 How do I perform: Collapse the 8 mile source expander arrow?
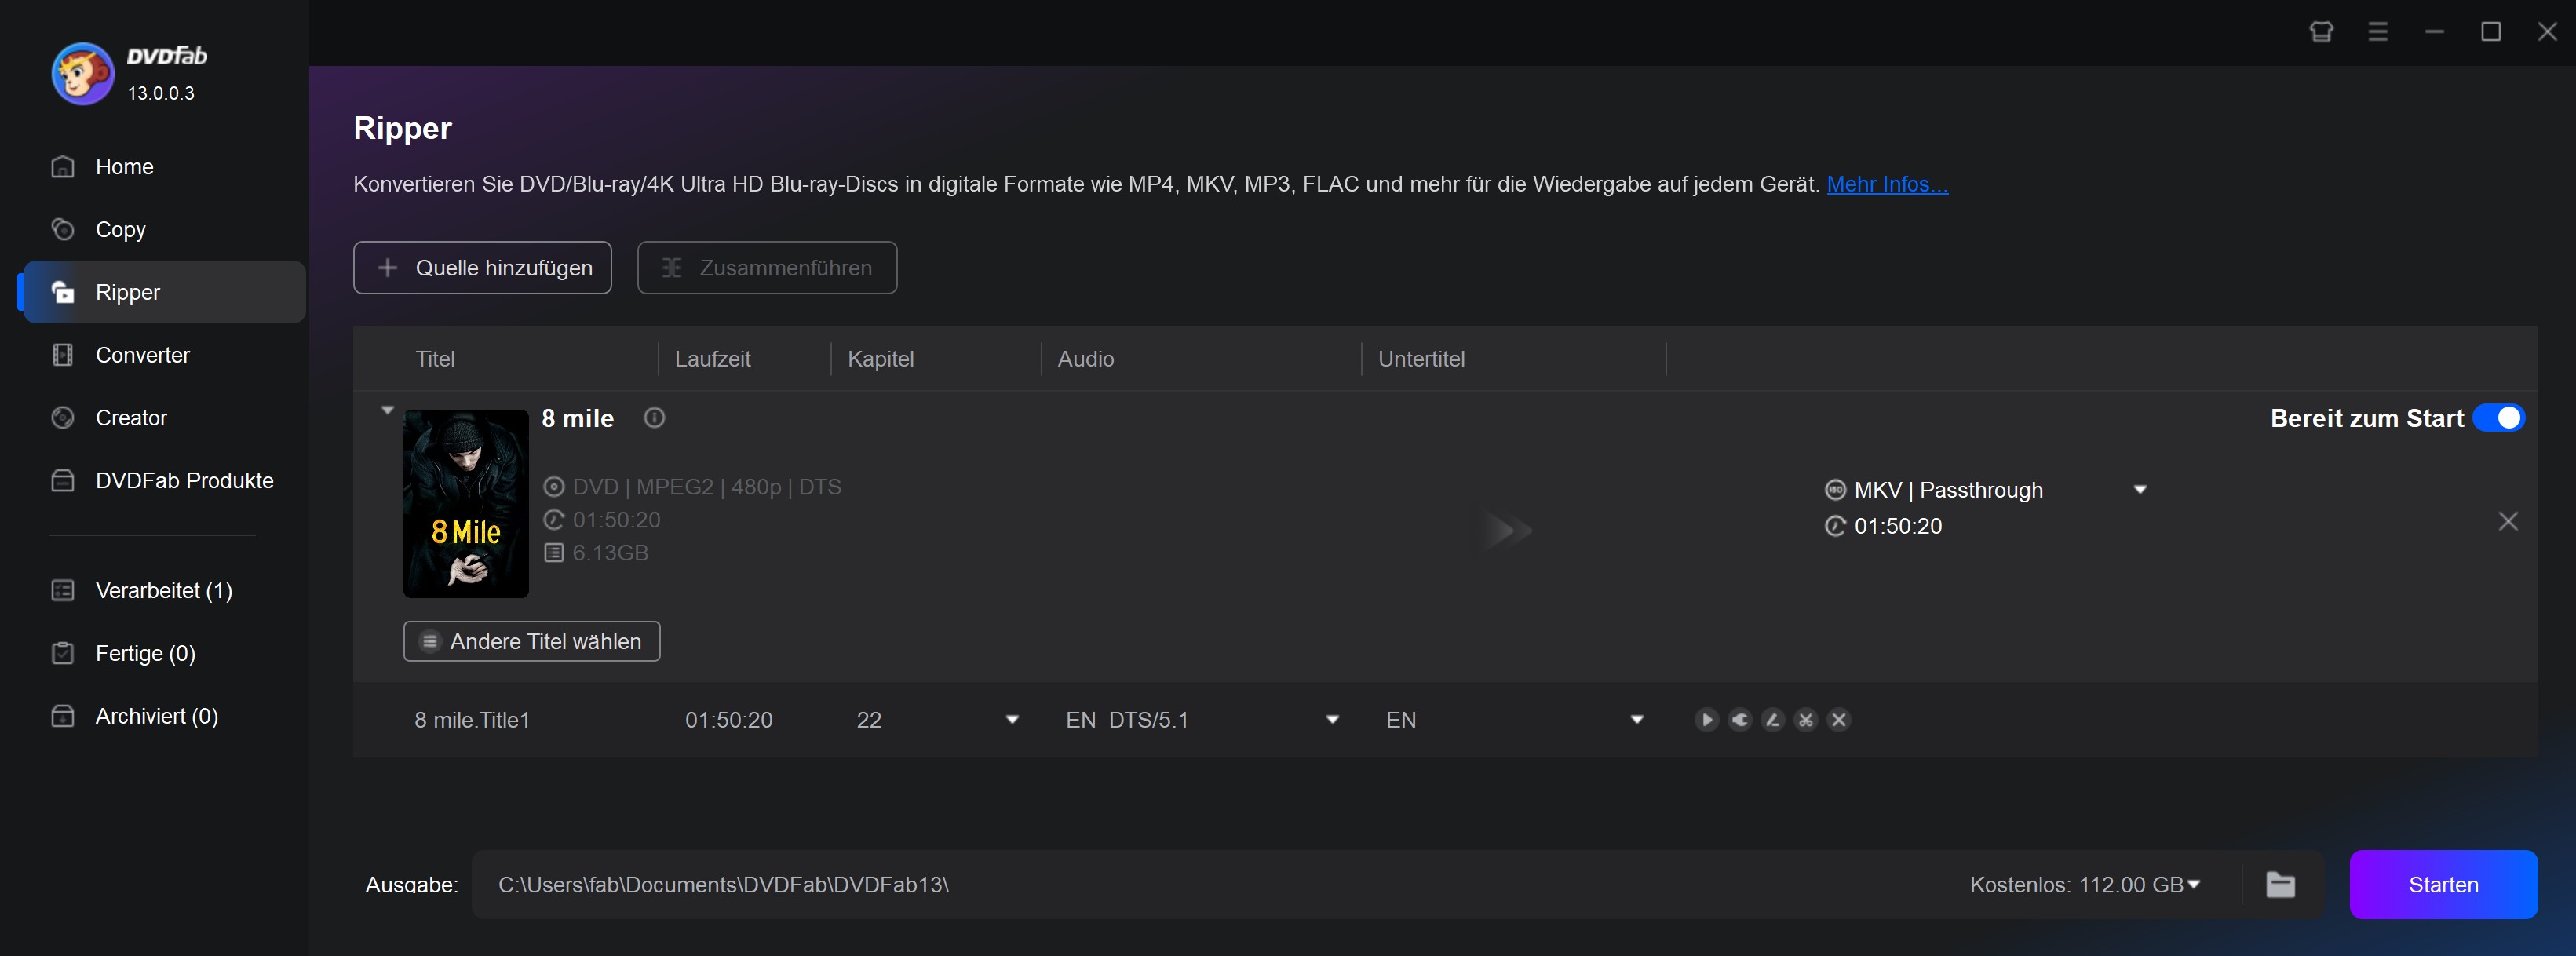(x=387, y=410)
